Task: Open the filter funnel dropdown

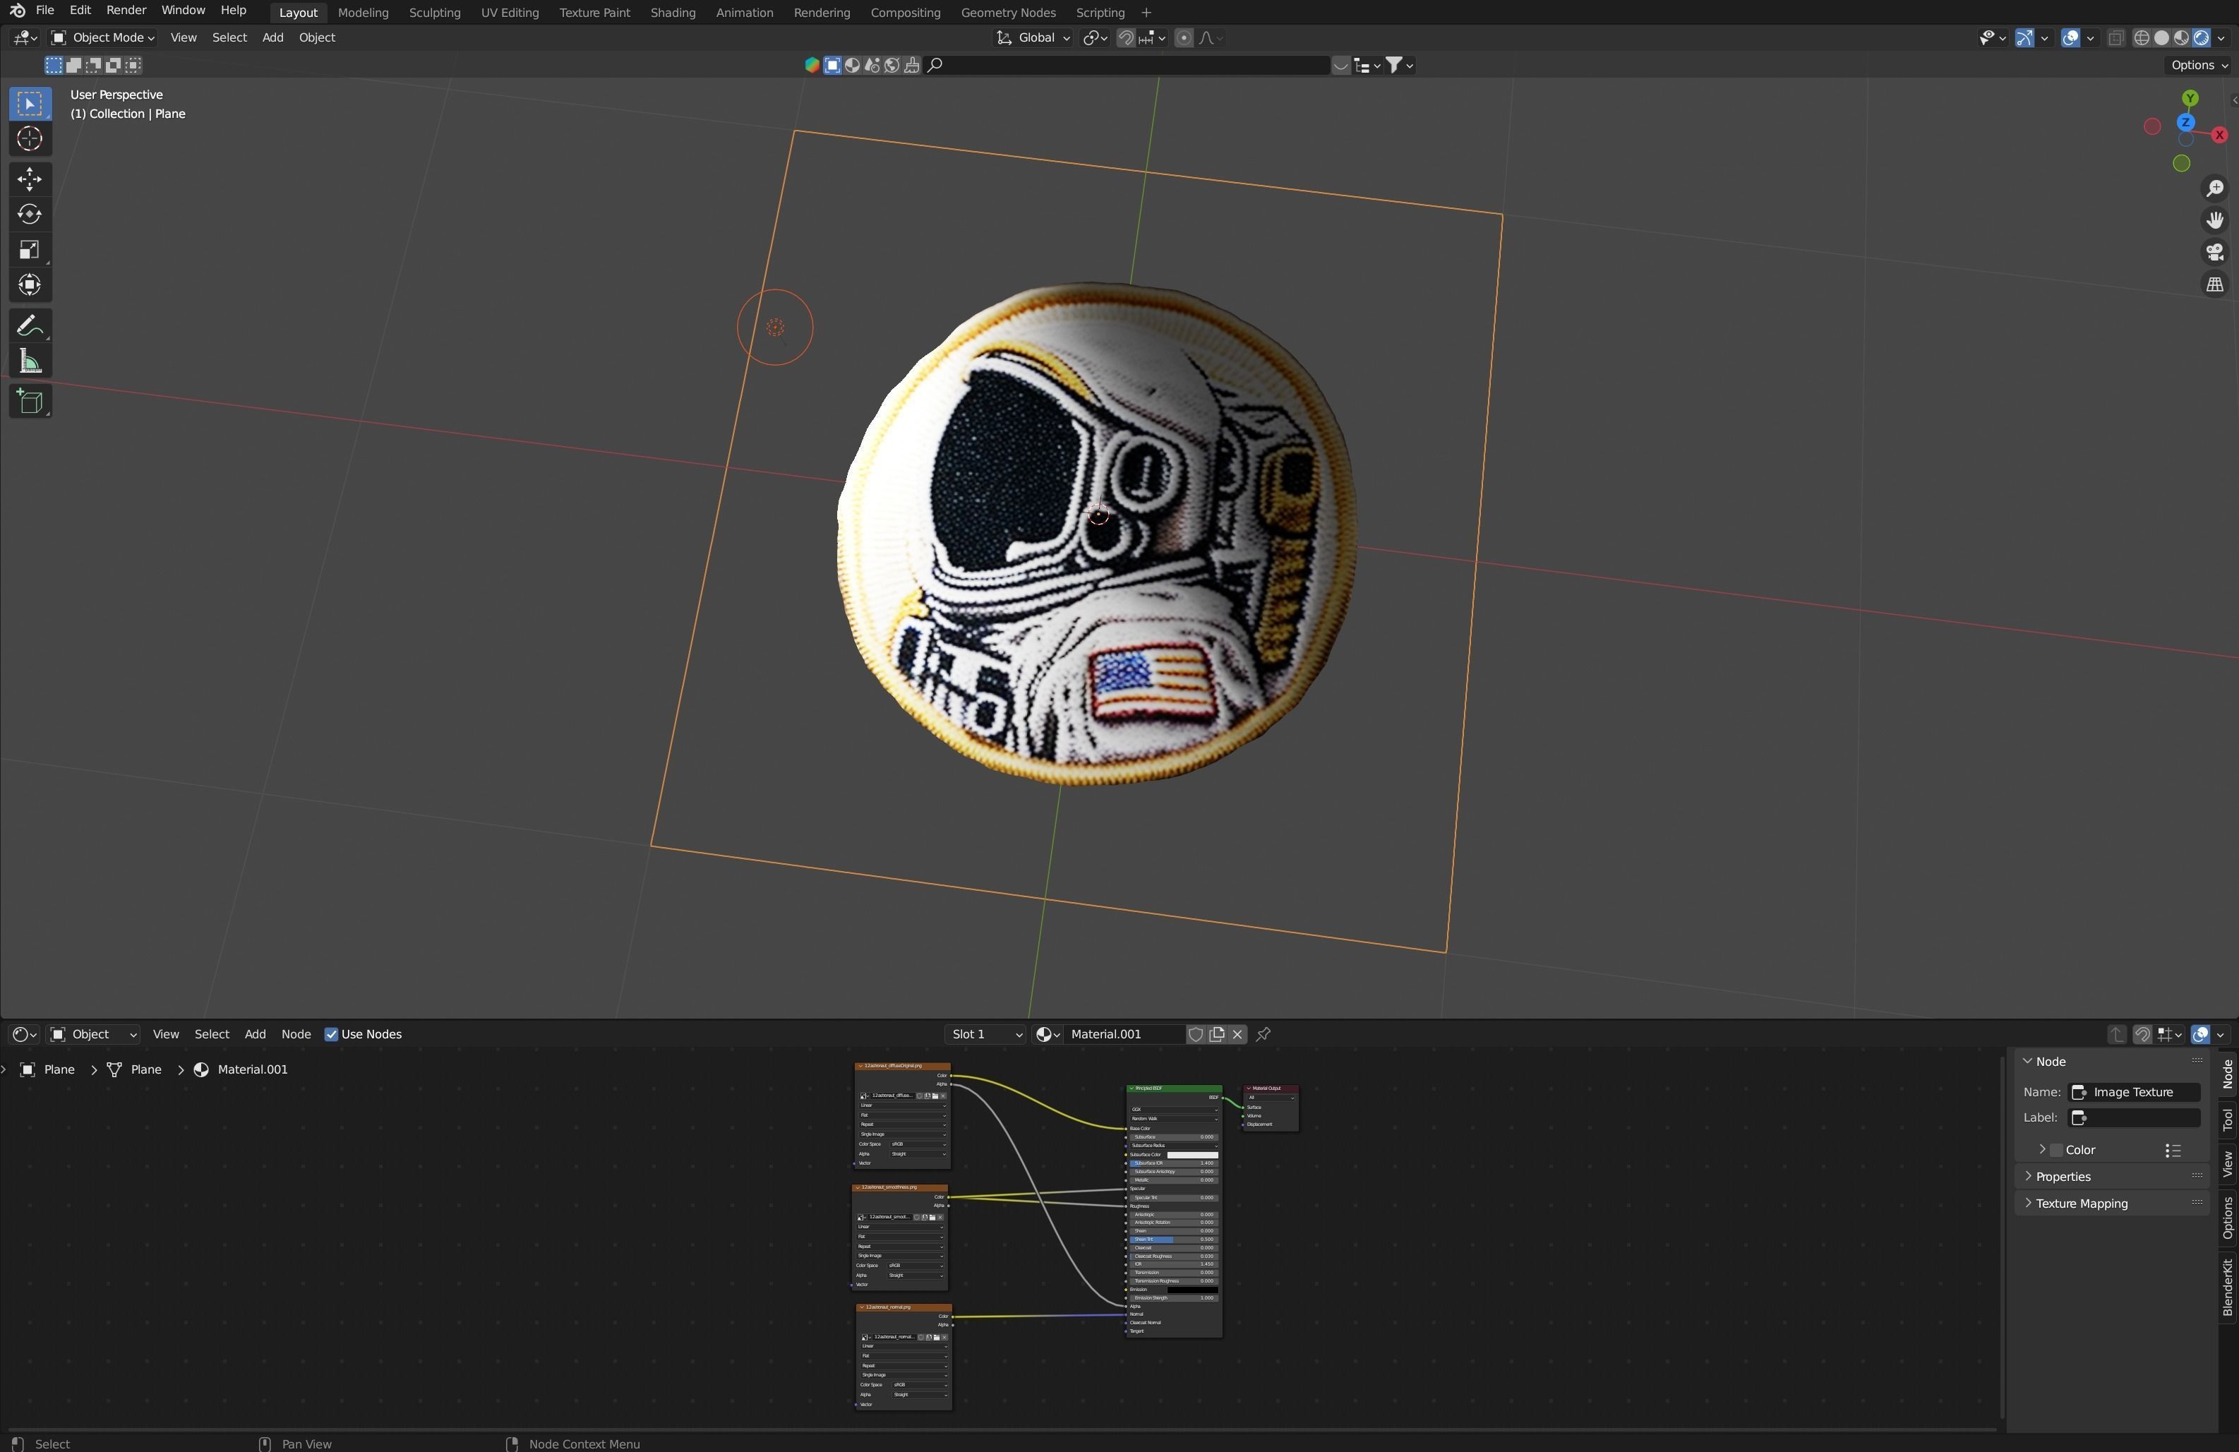Action: point(1400,65)
